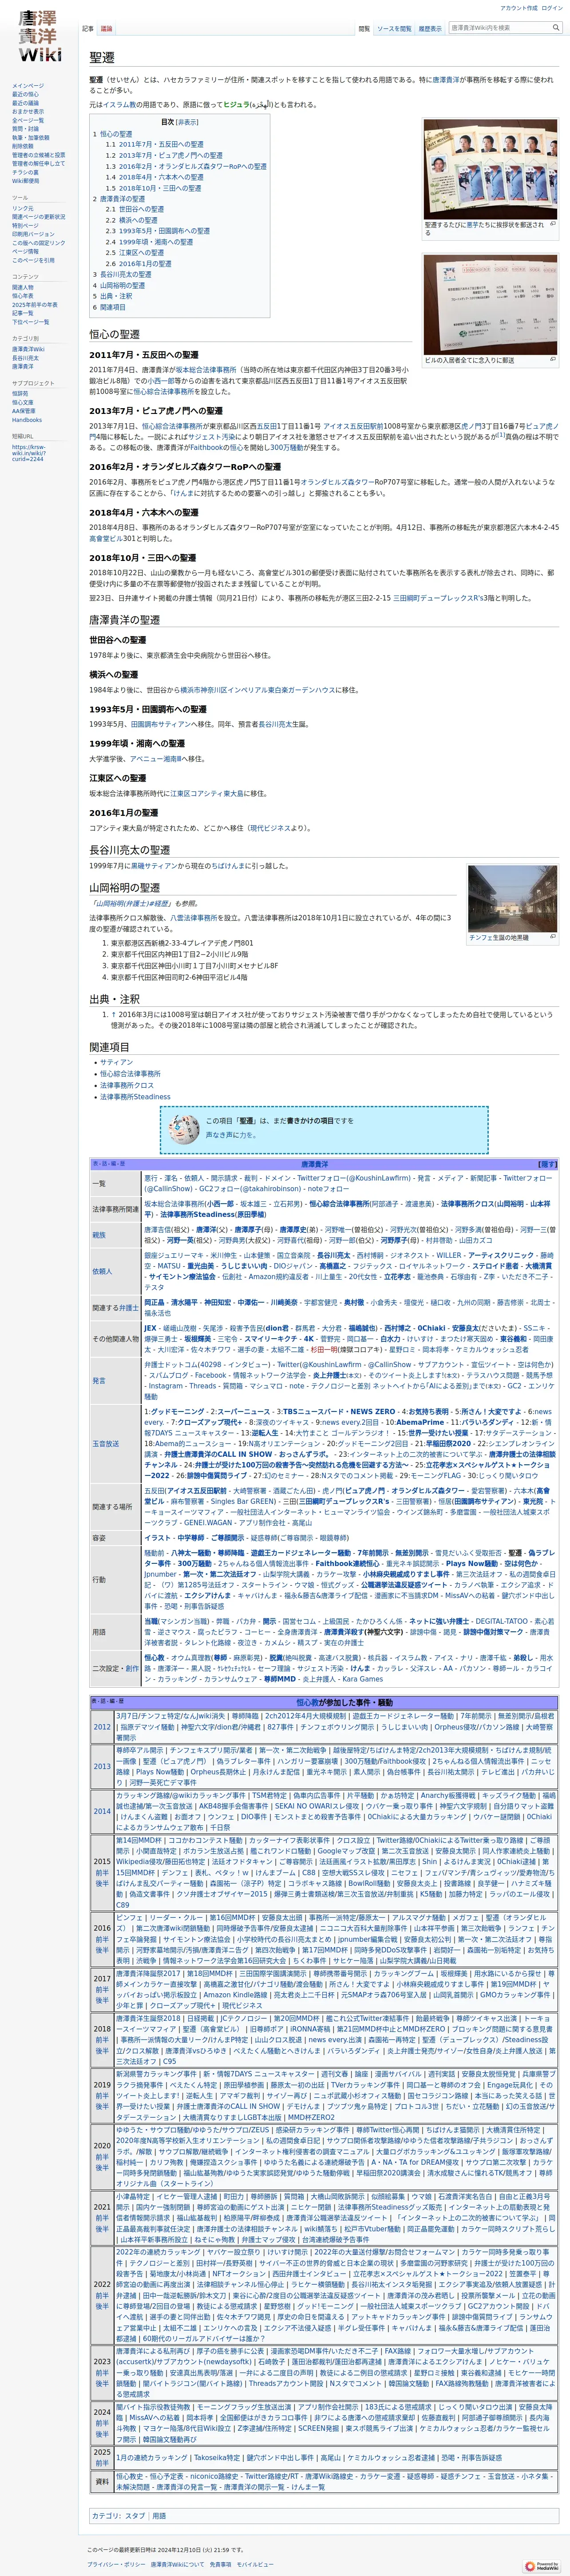Open the 2014 year row link
Screen dimensions: 570x2576
click(x=102, y=1811)
